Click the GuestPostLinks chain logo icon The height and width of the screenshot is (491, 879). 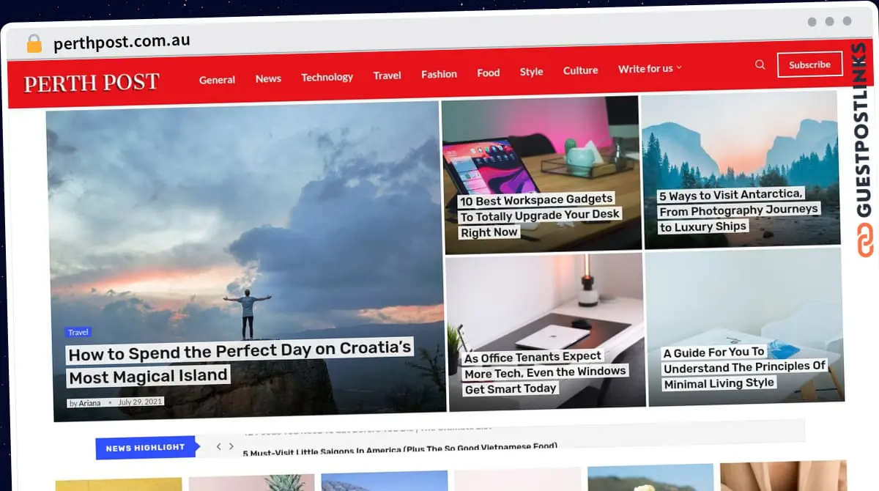pos(866,240)
